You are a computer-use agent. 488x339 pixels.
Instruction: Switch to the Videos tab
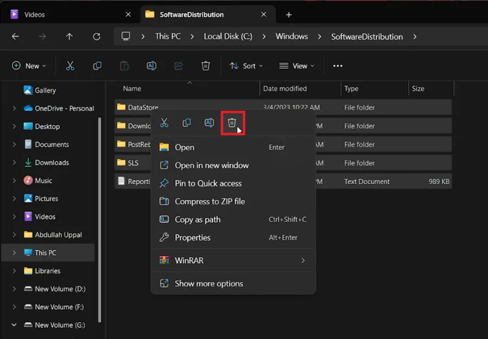[70, 14]
